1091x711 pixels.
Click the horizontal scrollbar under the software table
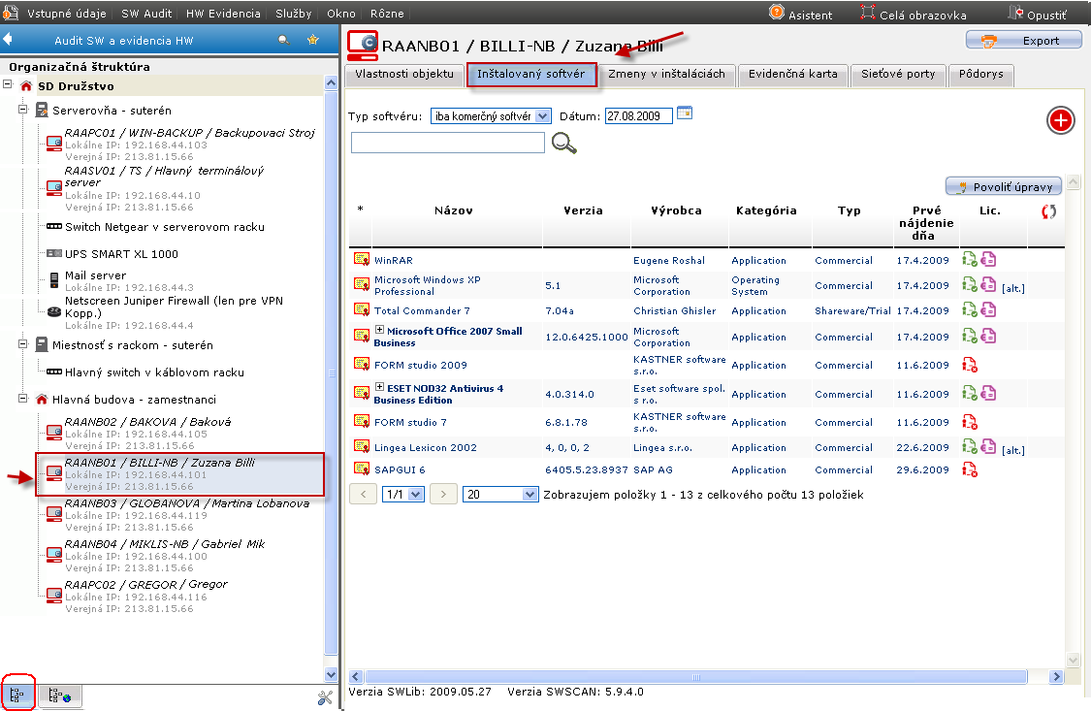point(695,677)
